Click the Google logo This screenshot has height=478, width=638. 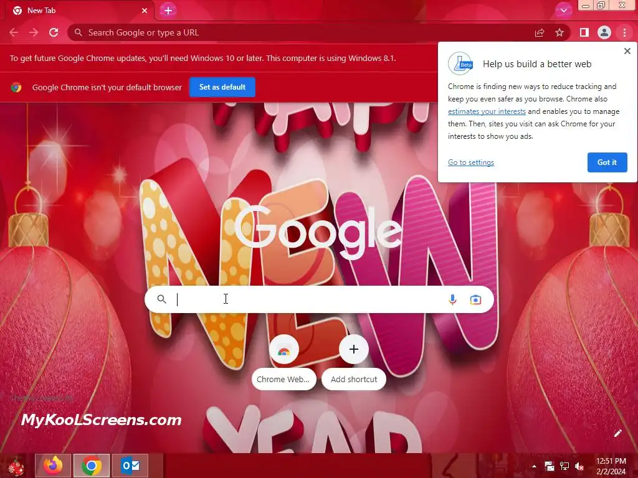click(318, 232)
